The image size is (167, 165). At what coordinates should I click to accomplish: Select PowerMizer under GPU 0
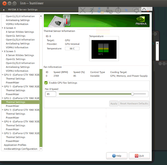[13, 83]
